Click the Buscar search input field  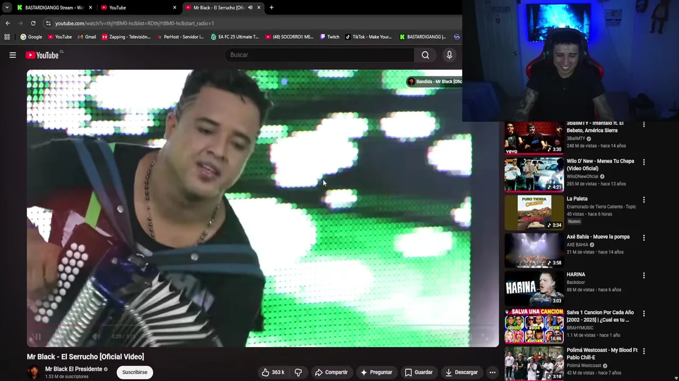320,55
